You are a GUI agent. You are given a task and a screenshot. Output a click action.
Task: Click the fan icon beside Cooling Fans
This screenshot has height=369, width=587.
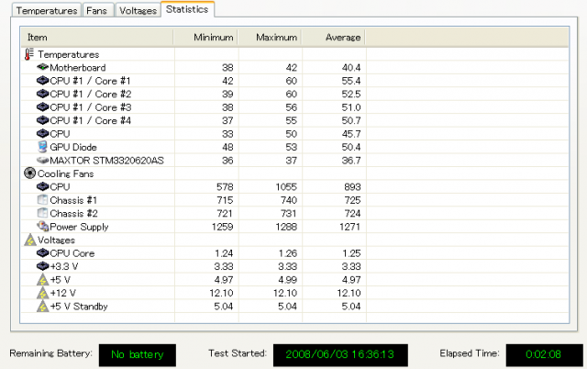click(29, 173)
